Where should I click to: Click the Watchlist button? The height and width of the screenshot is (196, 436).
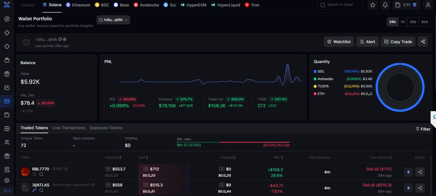pyautogui.click(x=339, y=41)
